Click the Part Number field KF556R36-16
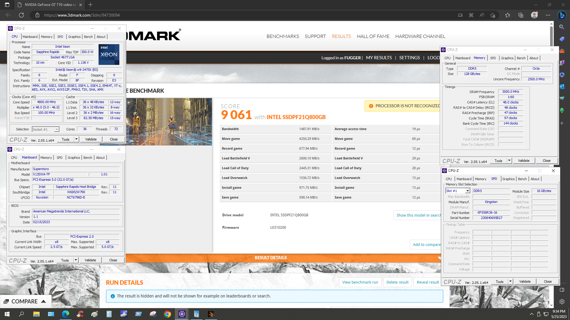 [x=491, y=212]
